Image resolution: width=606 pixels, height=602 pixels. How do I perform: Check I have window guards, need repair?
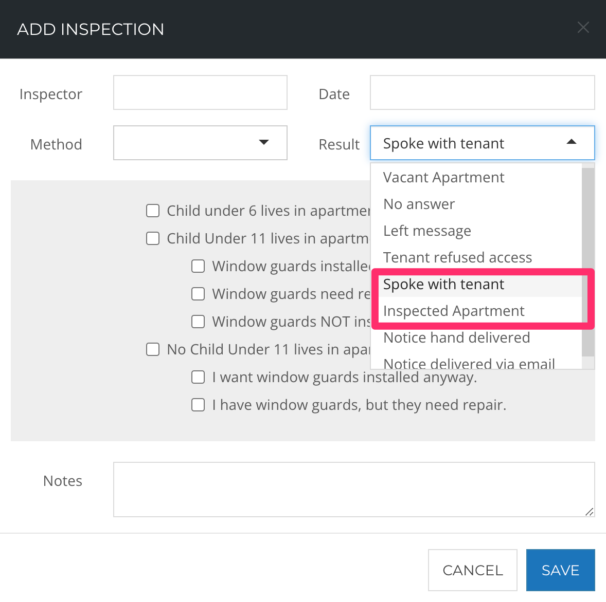coord(198,405)
